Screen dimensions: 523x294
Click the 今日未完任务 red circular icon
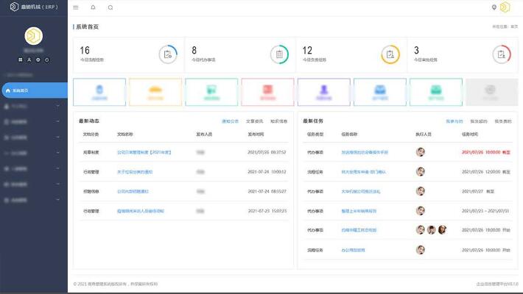[x=502, y=54]
